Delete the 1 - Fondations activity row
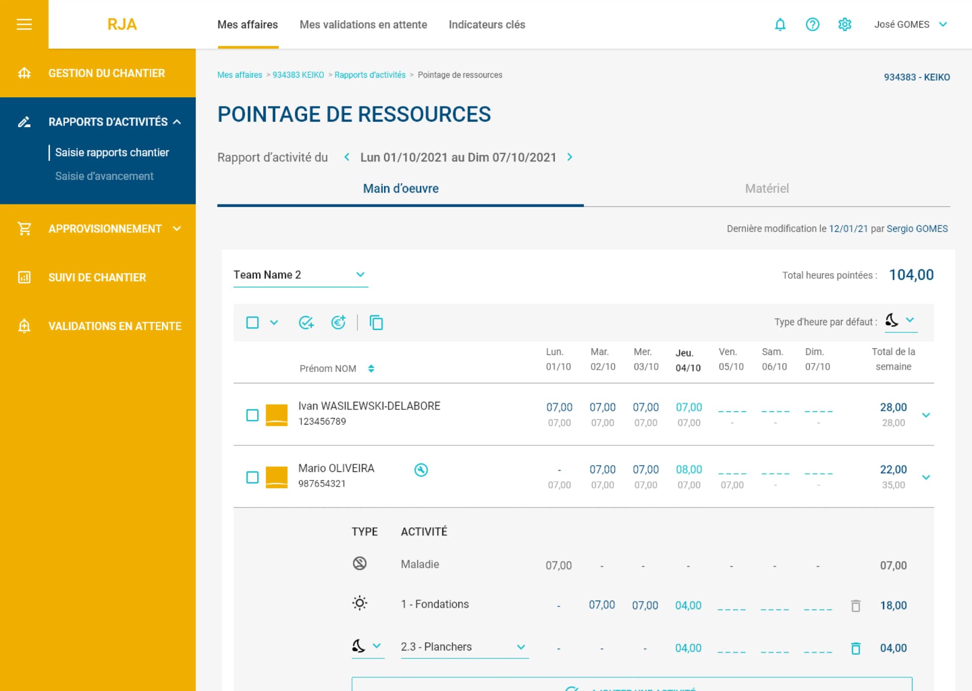The image size is (972, 691). pyautogui.click(x=856, y=605)
